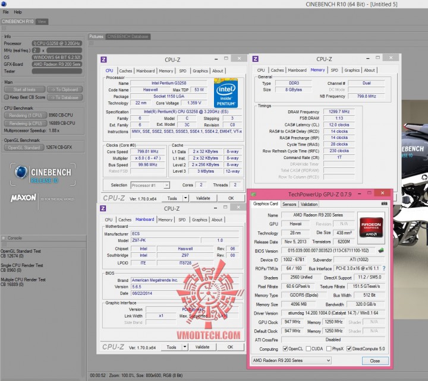Image resolution: width=428 pixels, height=381 pixels.
Task: Open Mainboard tab in CPU-Z window with CPU tab selected
Action: [146, 71]
